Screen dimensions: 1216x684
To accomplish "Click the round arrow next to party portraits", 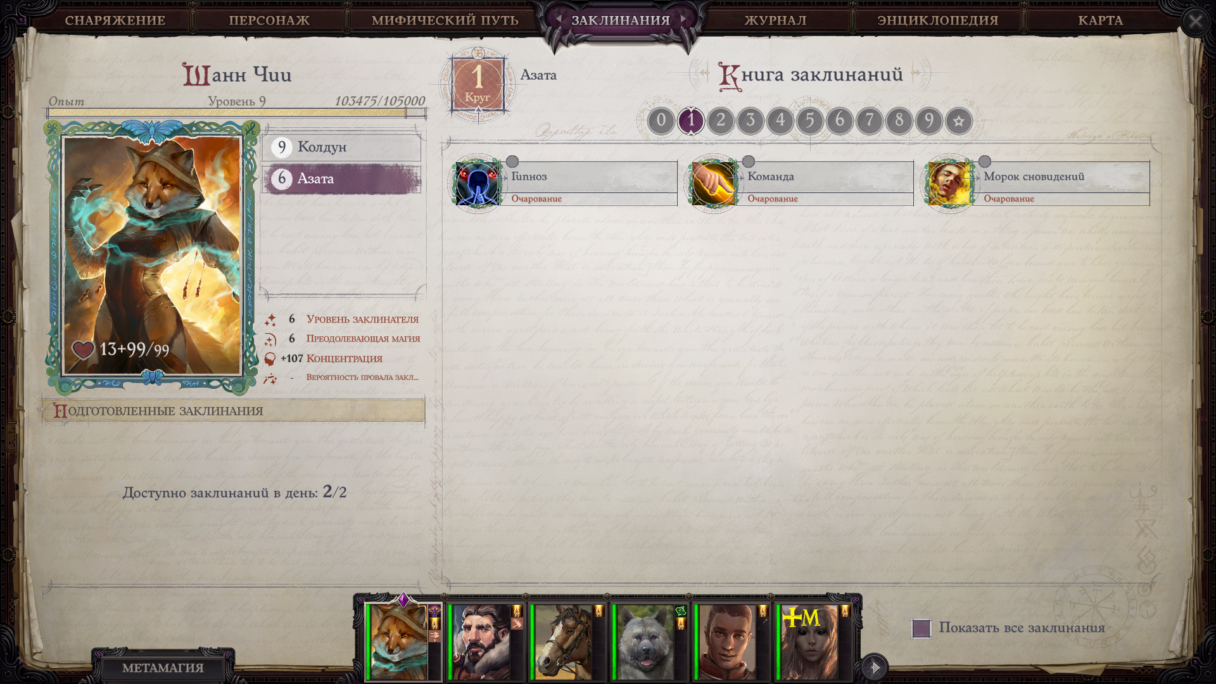I will pyautogui.click(x=875, y=667).
